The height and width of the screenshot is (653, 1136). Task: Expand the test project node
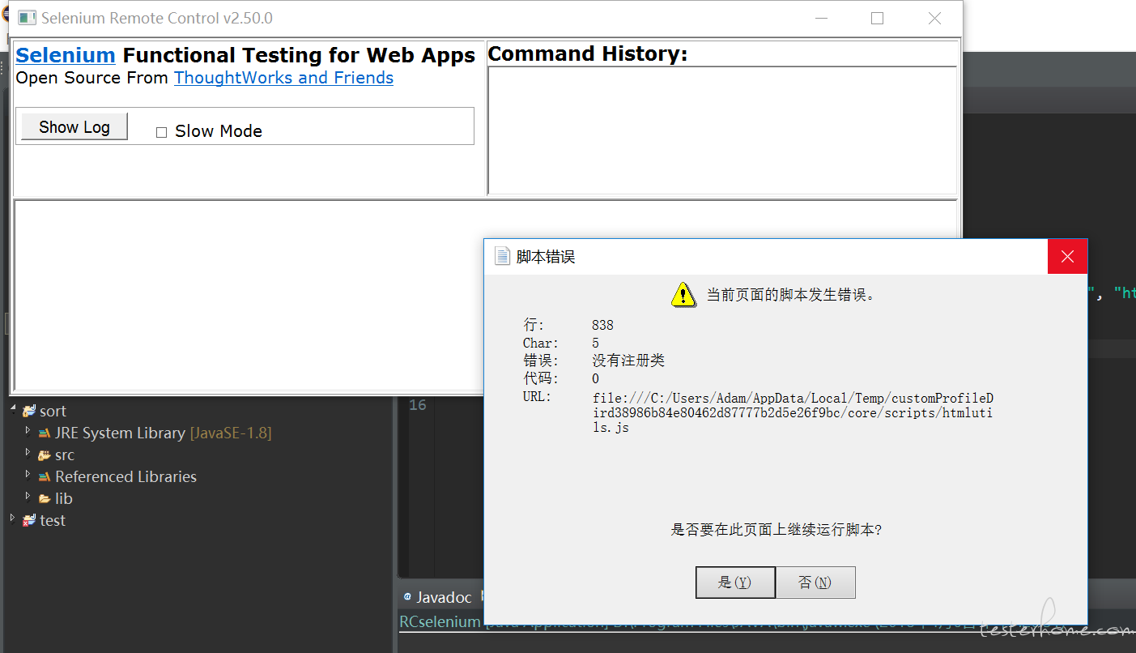[13, 519]
